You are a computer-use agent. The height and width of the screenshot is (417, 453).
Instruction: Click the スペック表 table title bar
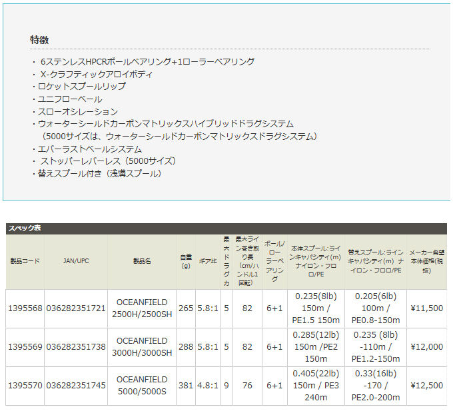tap(226, 228)
